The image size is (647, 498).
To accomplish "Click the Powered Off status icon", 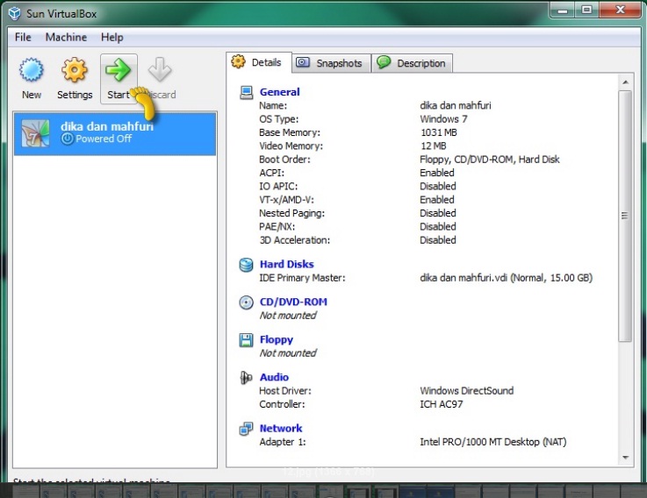I will point(67,139).
